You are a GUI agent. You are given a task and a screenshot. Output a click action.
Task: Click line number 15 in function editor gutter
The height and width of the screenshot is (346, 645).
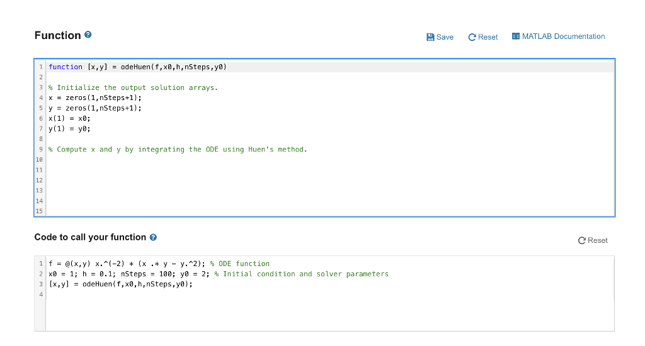pos(39,211)
